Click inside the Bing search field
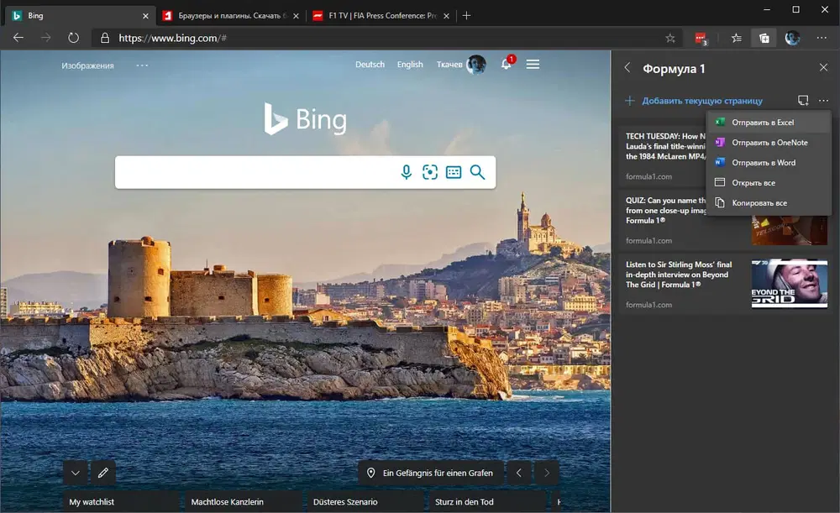The width and height of the screenshot is (840, 513). tap(252, 172)
